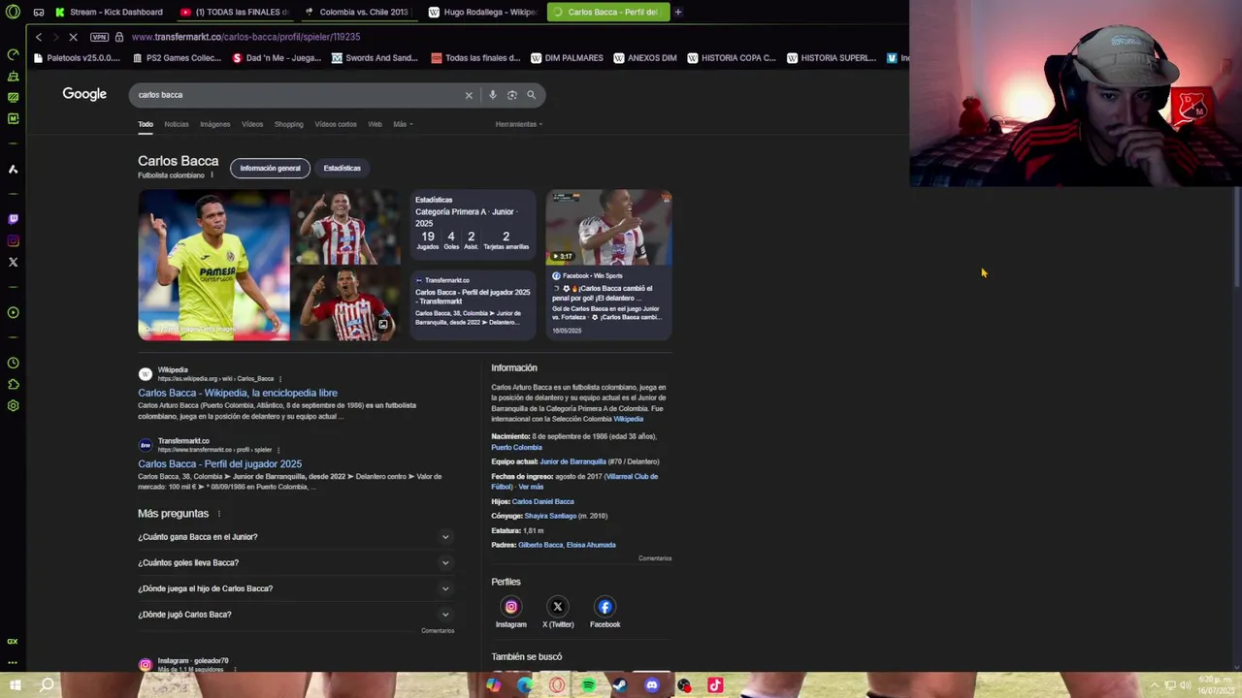This screenshot has height=698, width=1242.
Task: Open a new tab with the plus button
Action: [x=678, y=12]
